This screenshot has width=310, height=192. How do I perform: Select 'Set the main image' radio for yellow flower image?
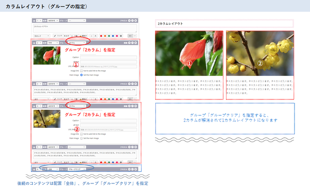[81, 138]
